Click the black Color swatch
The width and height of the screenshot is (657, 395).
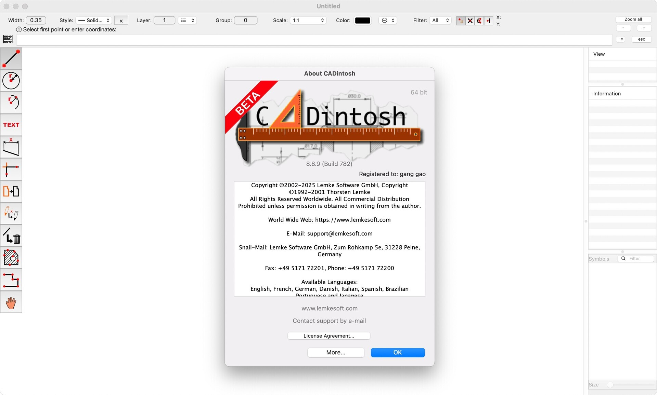pos(362,21)
